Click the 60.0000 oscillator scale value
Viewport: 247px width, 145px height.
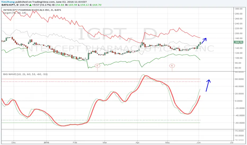pyautogui.click(x=240, y=79)
